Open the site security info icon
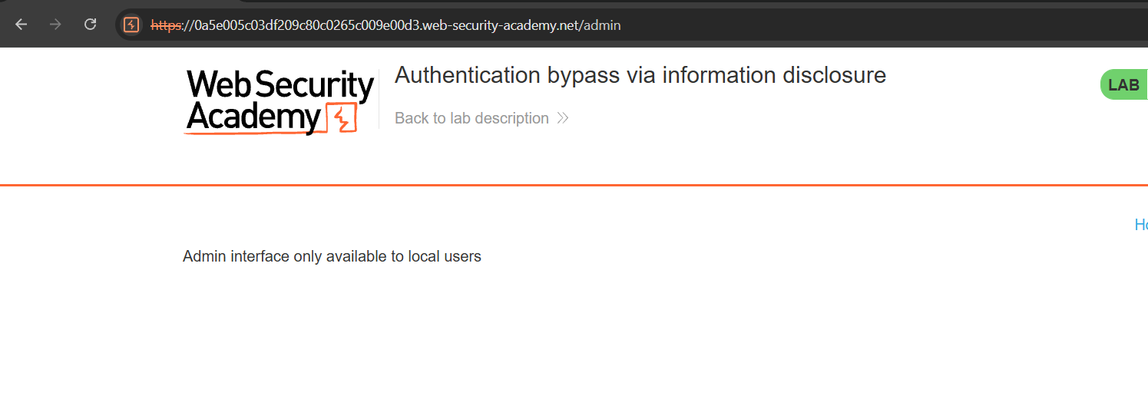Screen dimensions: 1148x415 point(131,25)
